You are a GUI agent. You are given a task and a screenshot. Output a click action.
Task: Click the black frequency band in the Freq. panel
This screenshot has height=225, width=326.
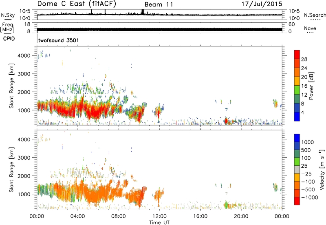(x=159, y=29)
